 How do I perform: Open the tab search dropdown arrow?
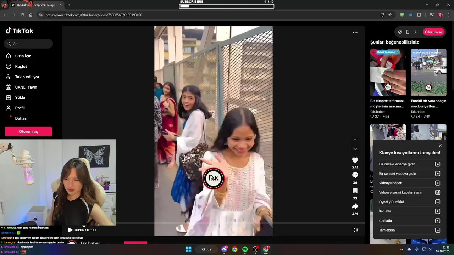4,5
